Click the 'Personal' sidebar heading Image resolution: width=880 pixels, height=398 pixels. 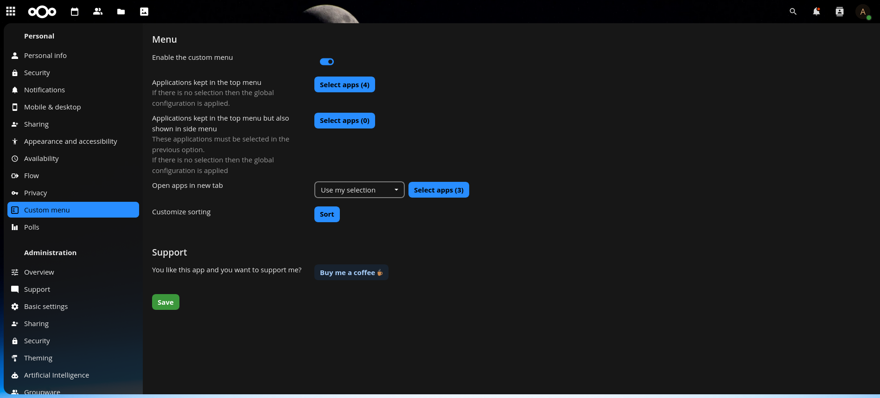39,36
